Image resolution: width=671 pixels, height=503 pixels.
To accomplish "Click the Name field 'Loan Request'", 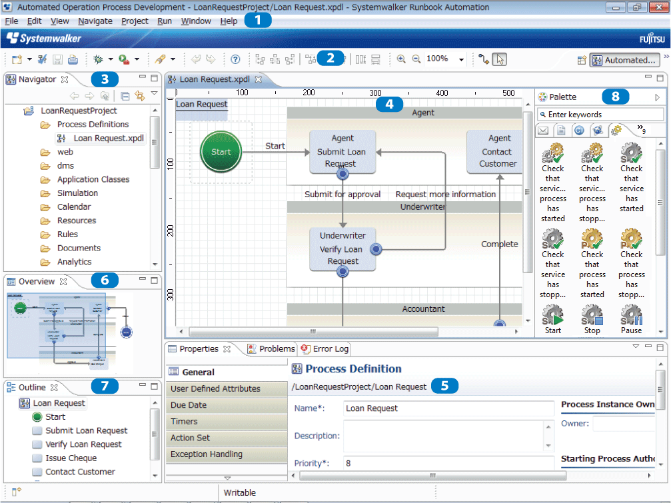I will pos(448,408).
